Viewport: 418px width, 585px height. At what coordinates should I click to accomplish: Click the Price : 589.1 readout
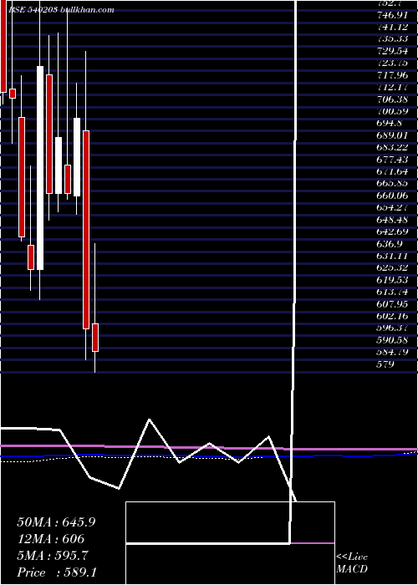[x=57, y=572]
